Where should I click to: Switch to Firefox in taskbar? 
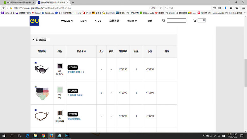(51, 136)
